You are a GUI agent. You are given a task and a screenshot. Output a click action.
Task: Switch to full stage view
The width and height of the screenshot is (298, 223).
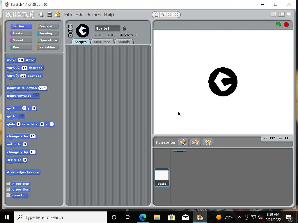click(x=281, y=15)
